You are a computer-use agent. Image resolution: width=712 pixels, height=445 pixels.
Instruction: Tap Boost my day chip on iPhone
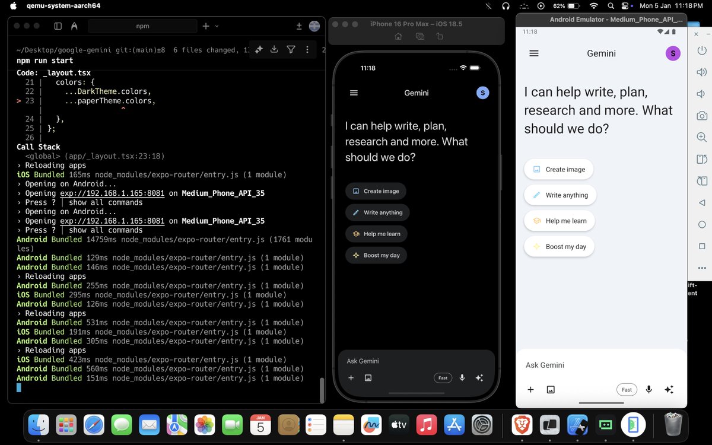[376, 255]
